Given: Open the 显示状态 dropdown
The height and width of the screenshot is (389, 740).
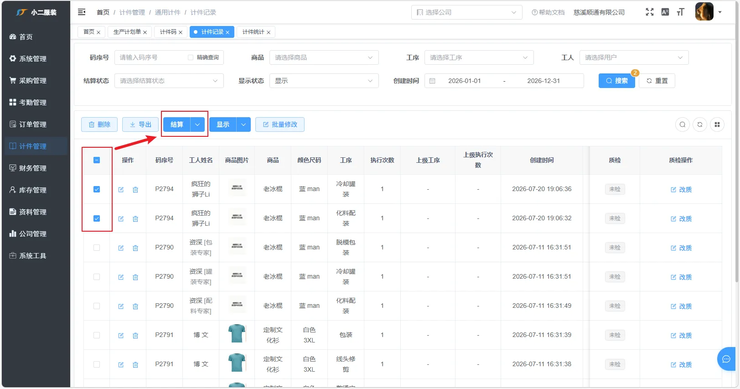Looking at the screenshot, I should pyautogui.click(x=324, y=81).
